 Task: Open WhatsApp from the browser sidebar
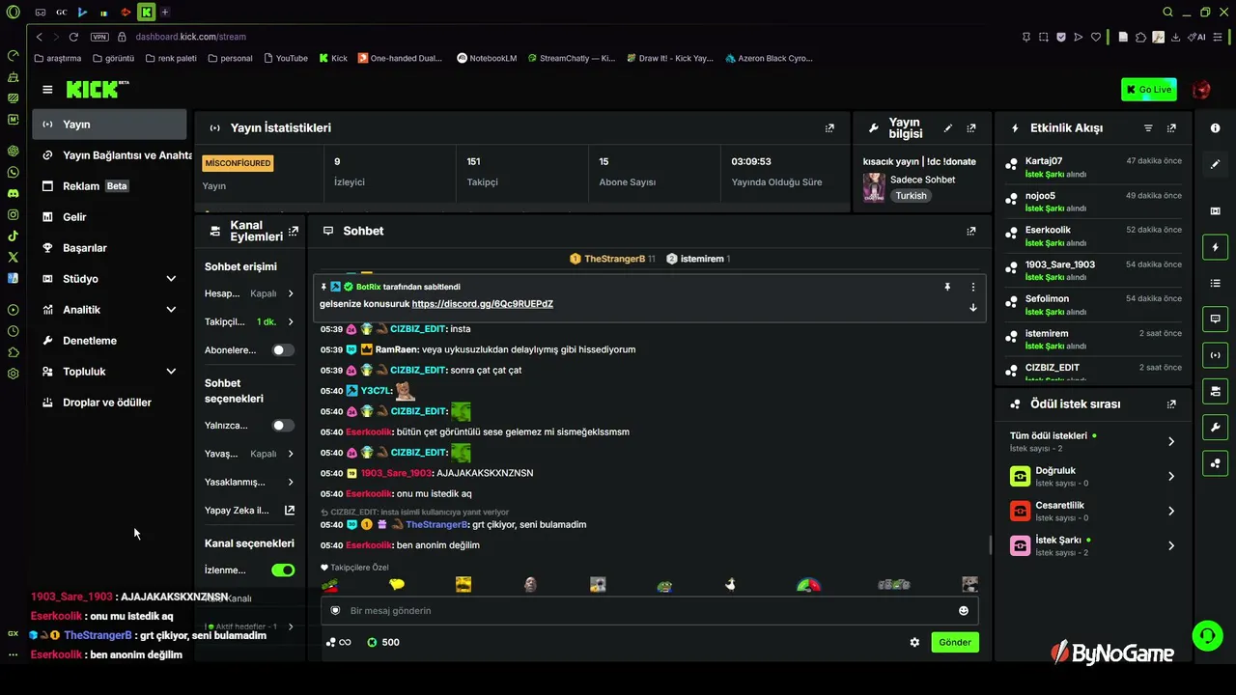coord(13,172)
